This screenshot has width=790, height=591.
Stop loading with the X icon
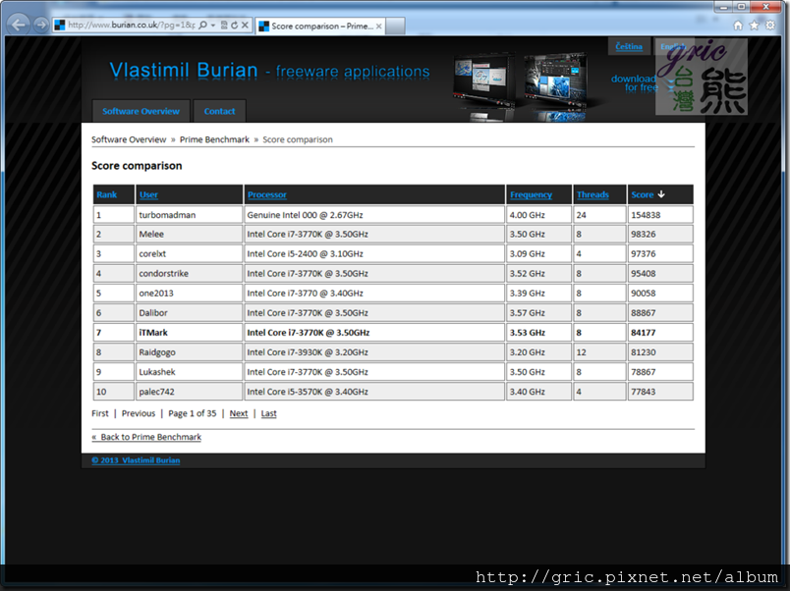click(245, 26)
